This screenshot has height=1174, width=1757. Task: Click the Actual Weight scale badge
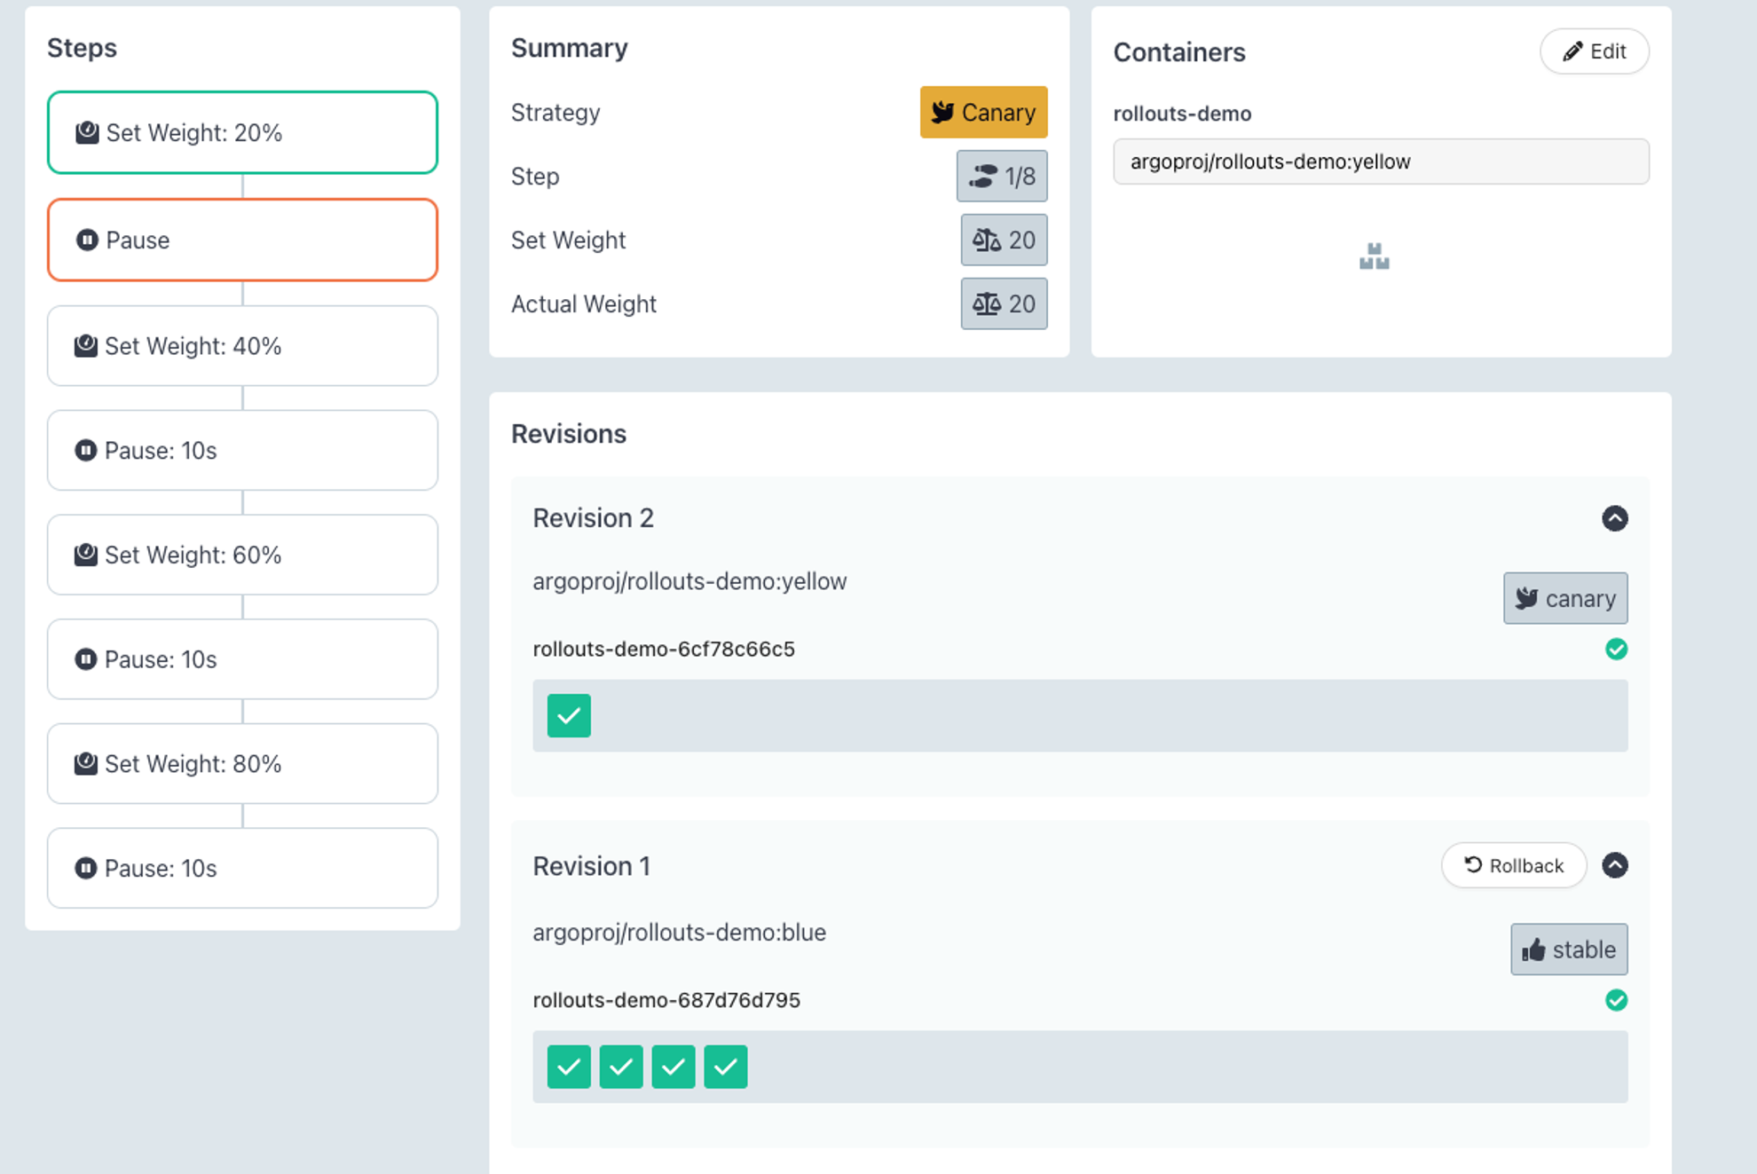point(1004,303)
